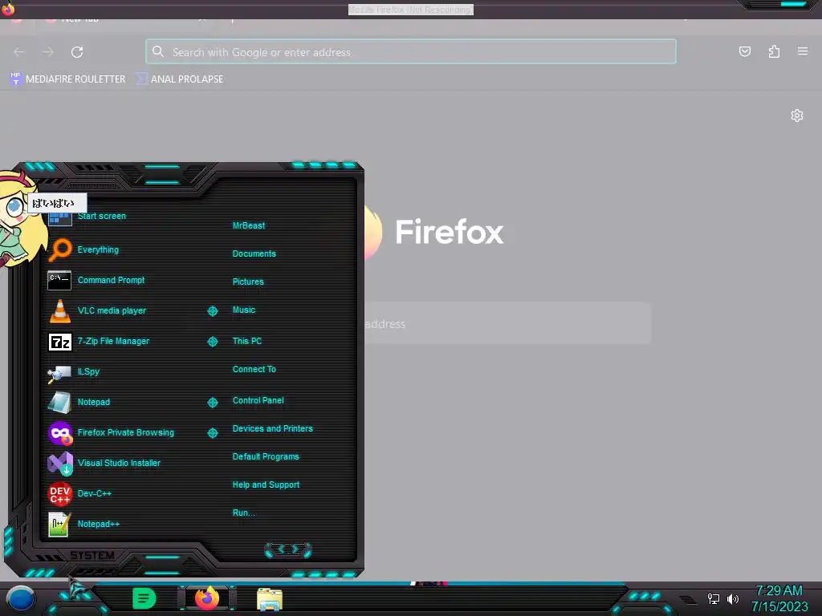Select Run... in start menu
Image resolution: width=822 pixels, height=616 pixels.
tap(243, 513)
